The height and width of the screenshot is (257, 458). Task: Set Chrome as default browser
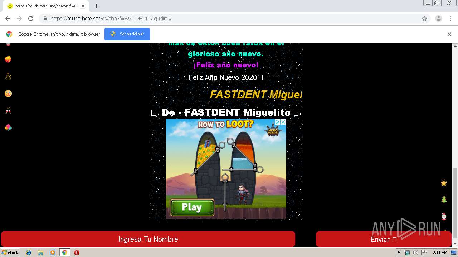coord(127,34)
